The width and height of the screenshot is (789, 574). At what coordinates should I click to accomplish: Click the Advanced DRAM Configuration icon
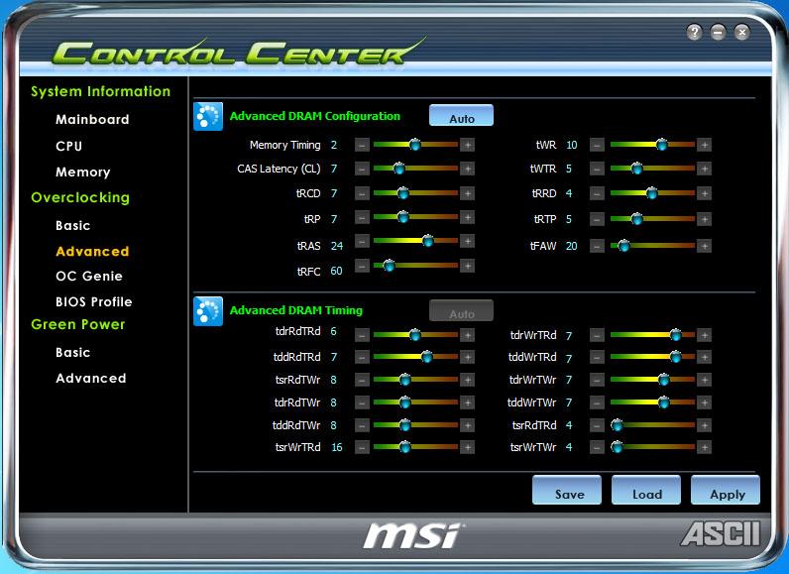(207, 117)
